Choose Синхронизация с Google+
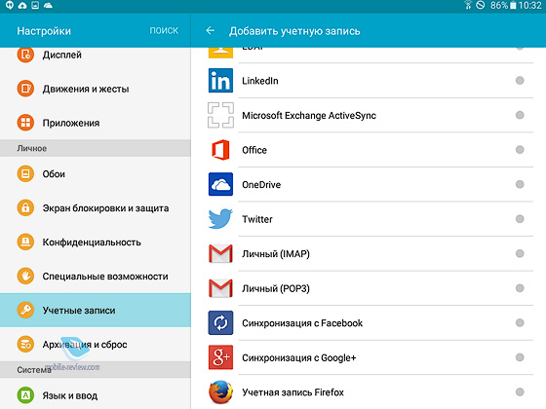Image resolution: width=546 pixels, height=409 pixels. click(x=370, y=357)
